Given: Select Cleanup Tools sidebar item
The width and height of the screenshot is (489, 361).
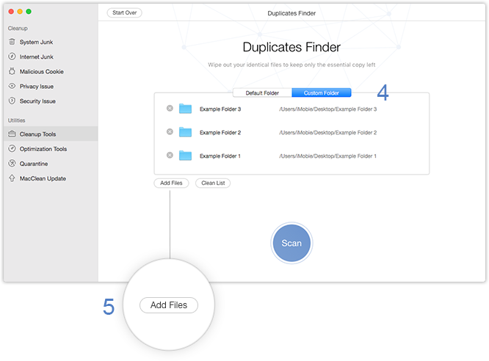Looking at the screenshot, I should click(51, 134).
